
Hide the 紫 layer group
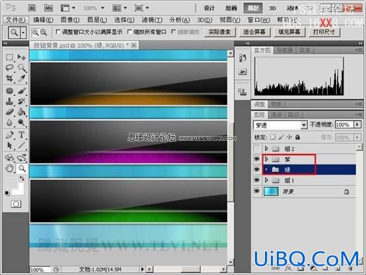[257, 159]
